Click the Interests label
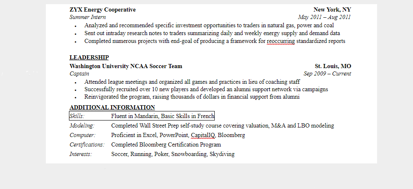 pos(81,154)
